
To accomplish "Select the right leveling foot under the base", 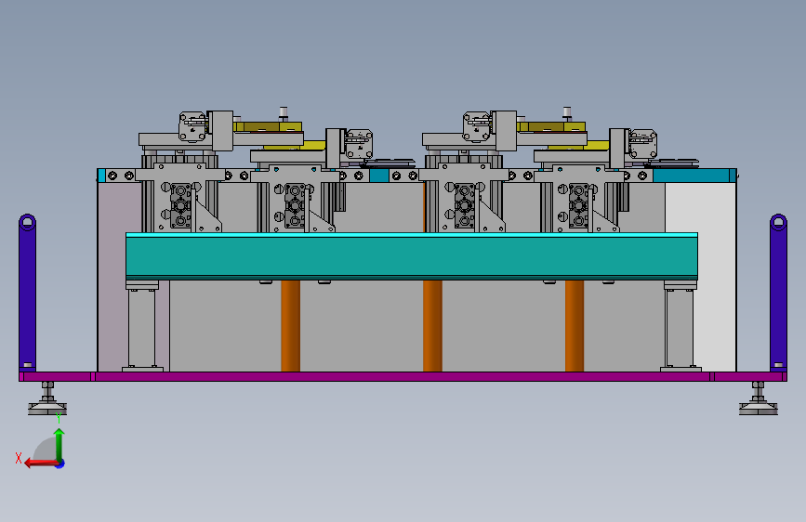I will point(759,398).
